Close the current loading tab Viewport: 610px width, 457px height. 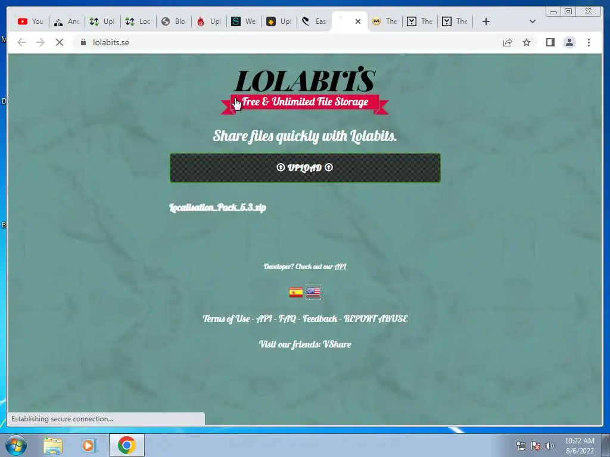(x=358, y=21)
